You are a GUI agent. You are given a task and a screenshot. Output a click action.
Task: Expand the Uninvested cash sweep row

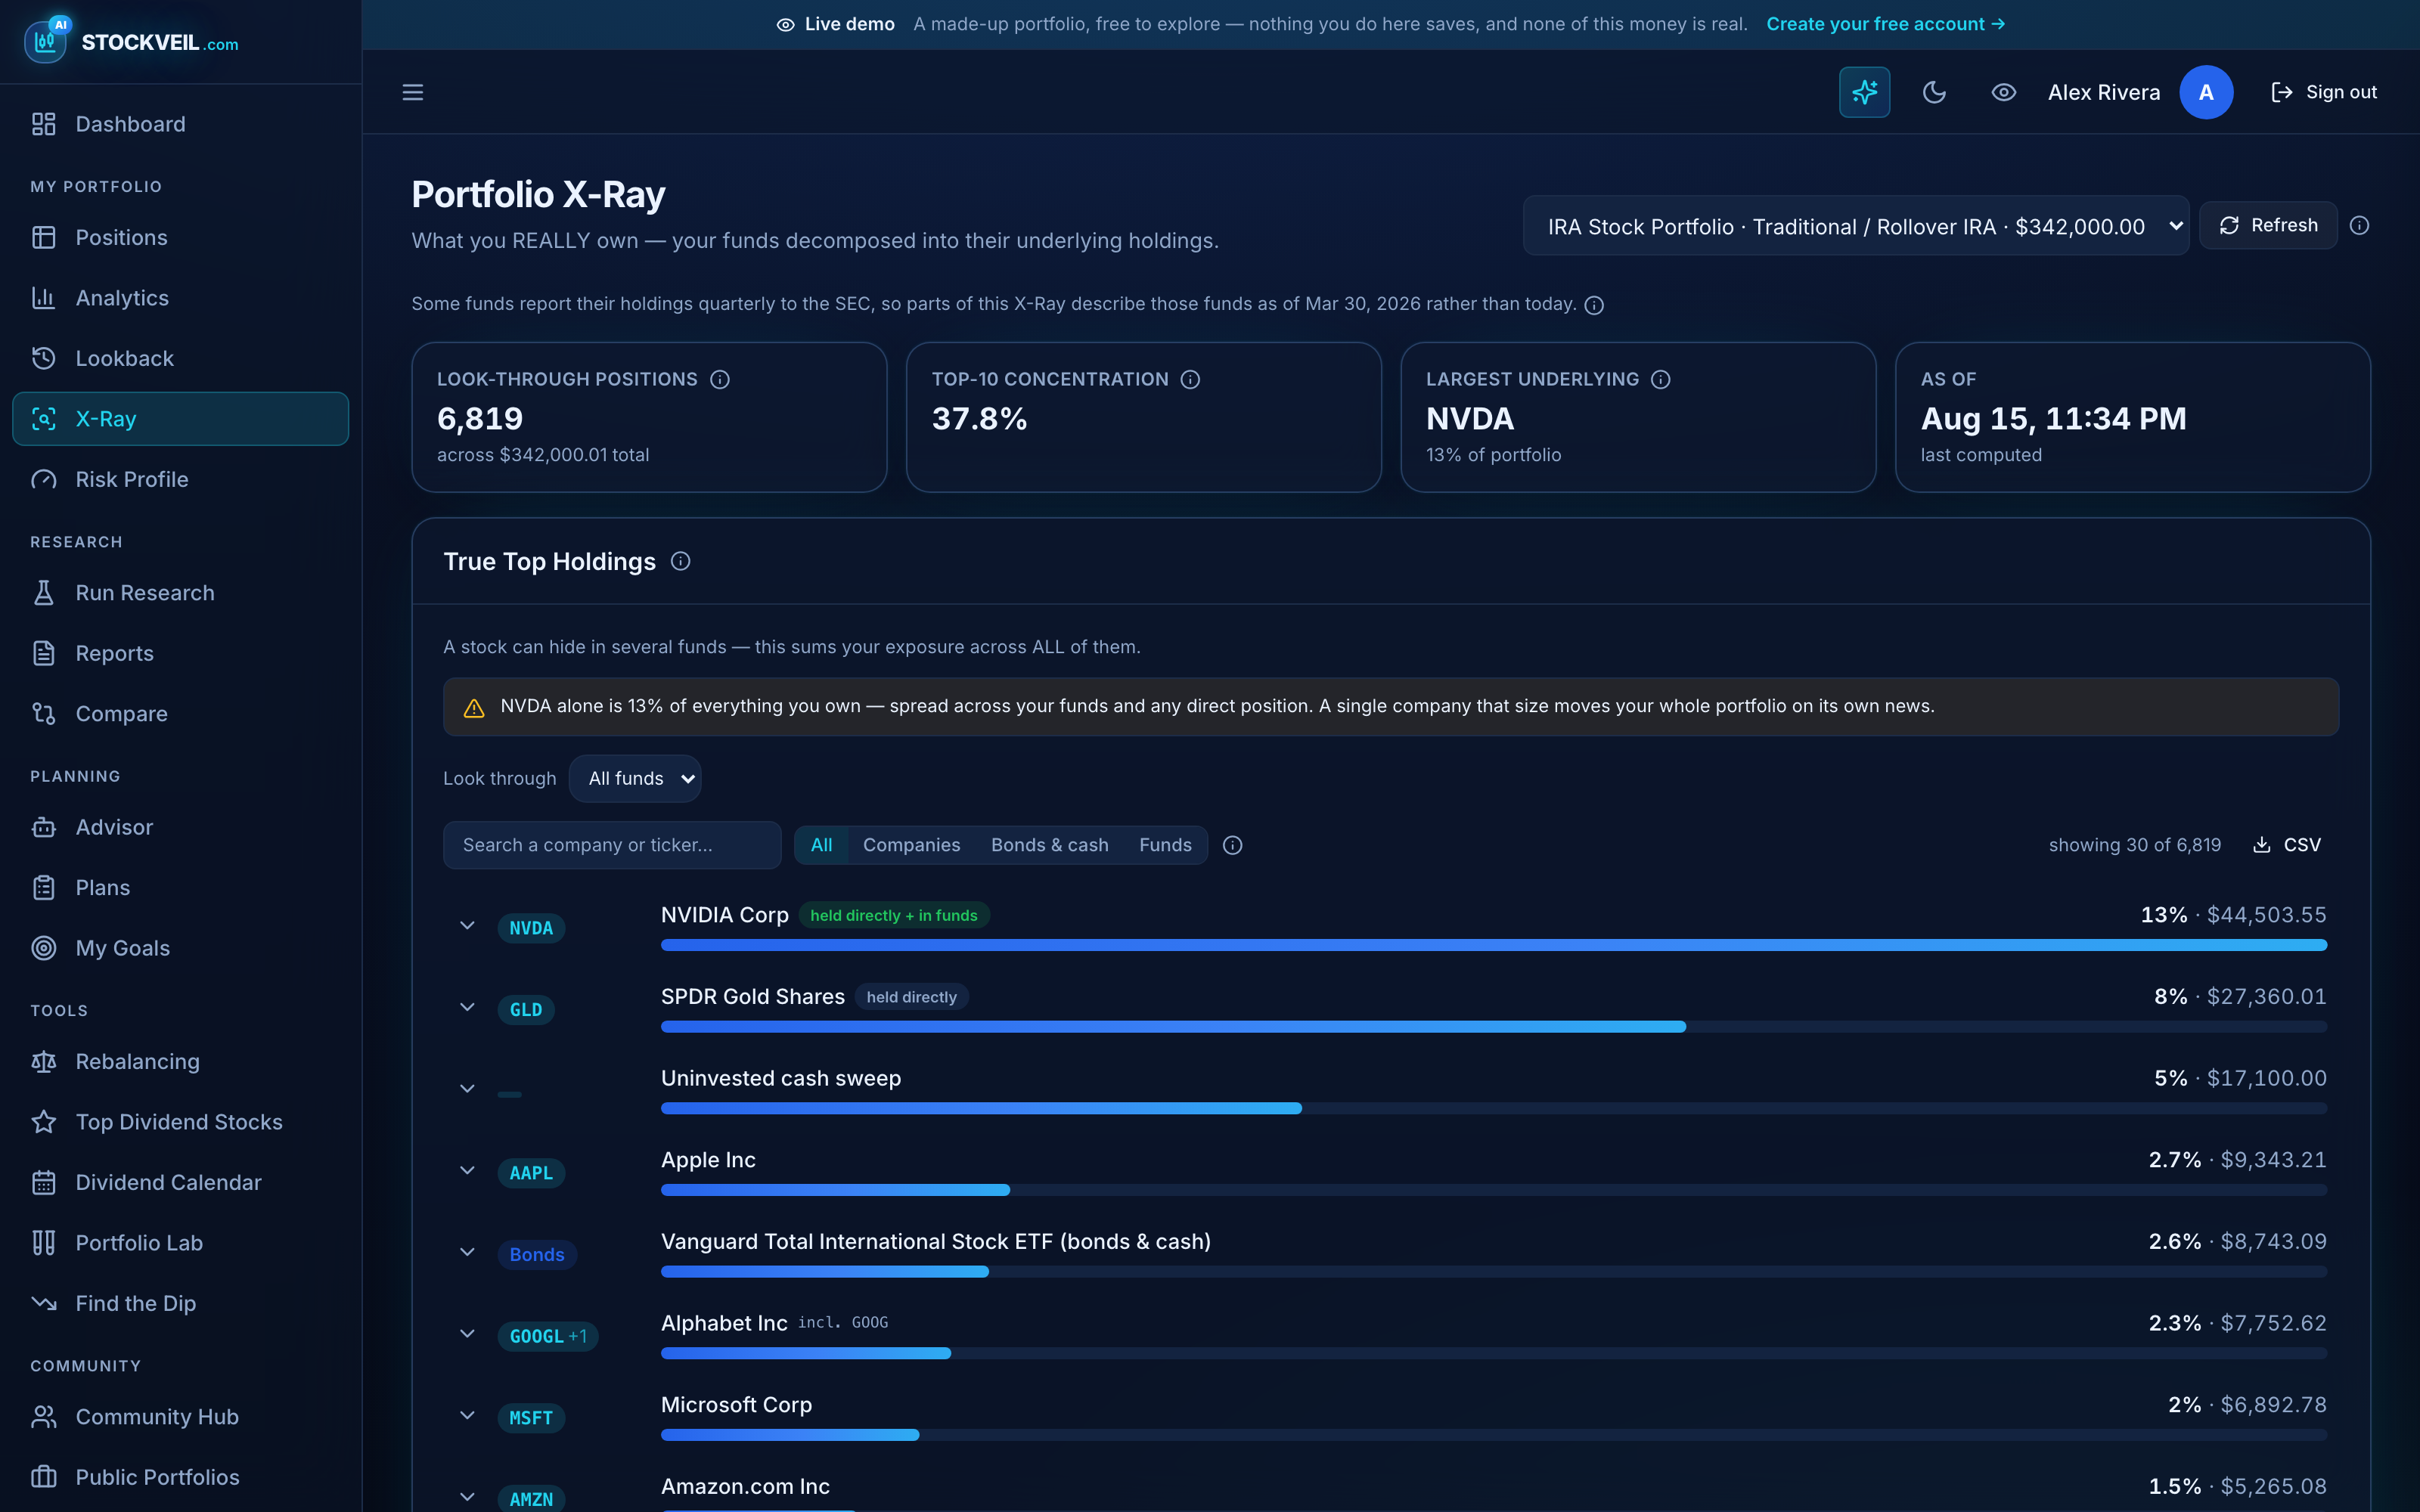pyautogui.click(x=467, y=1089)
